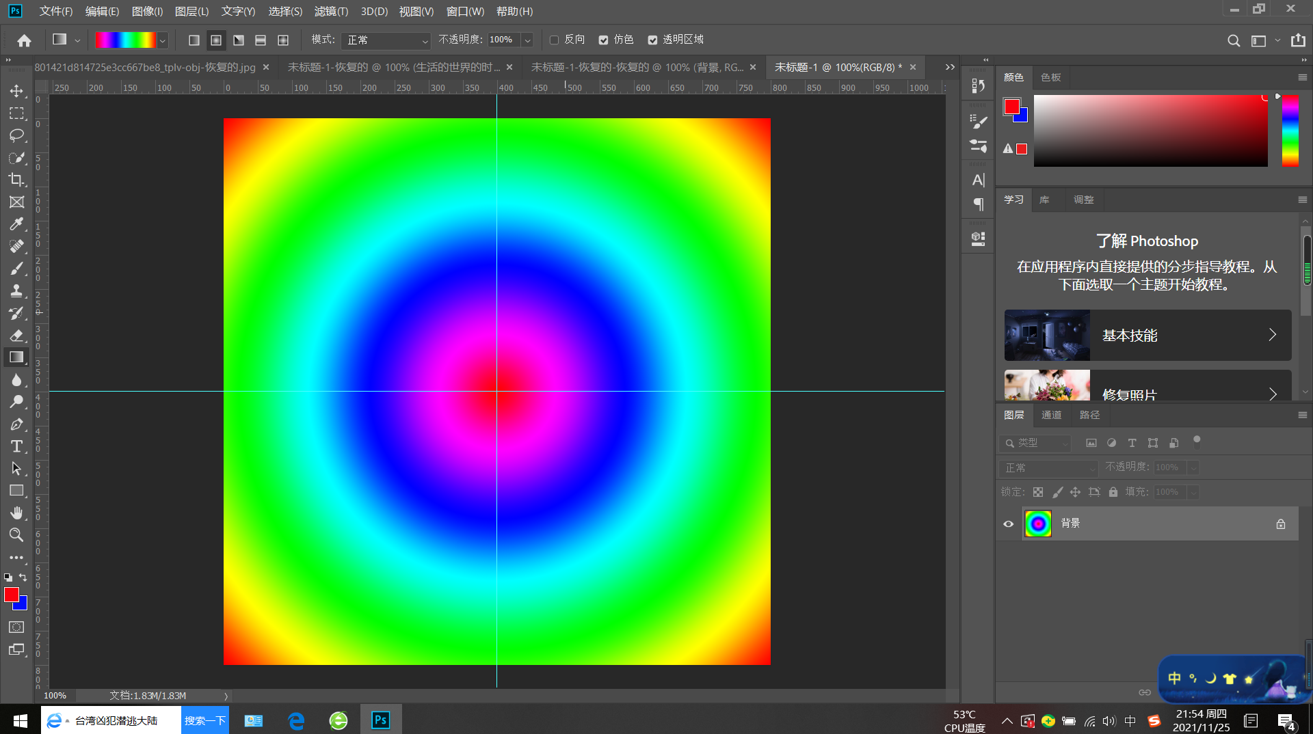Choose the radial gradient style icon
The image size is (1313, 734).
click(x=216, y=40)
